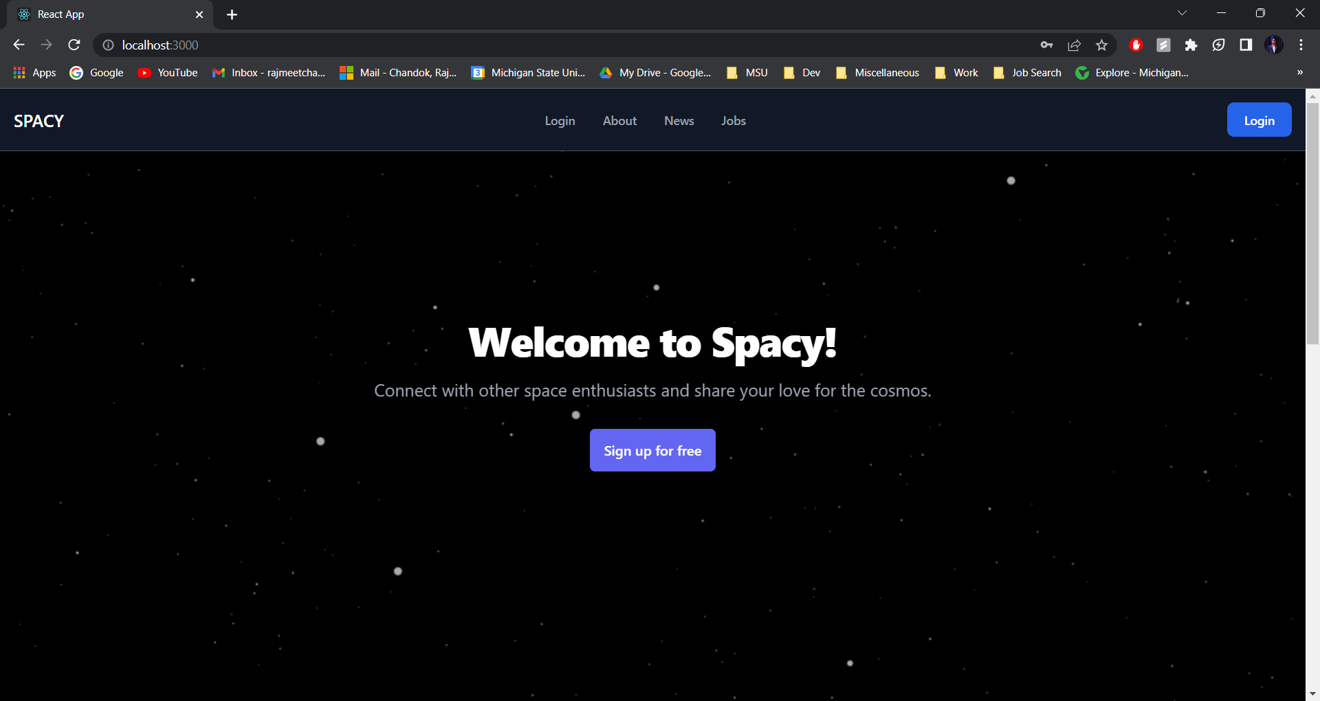1320x701 pixels.
Task: Open a new tab with plus button
Action: point(232,14)
